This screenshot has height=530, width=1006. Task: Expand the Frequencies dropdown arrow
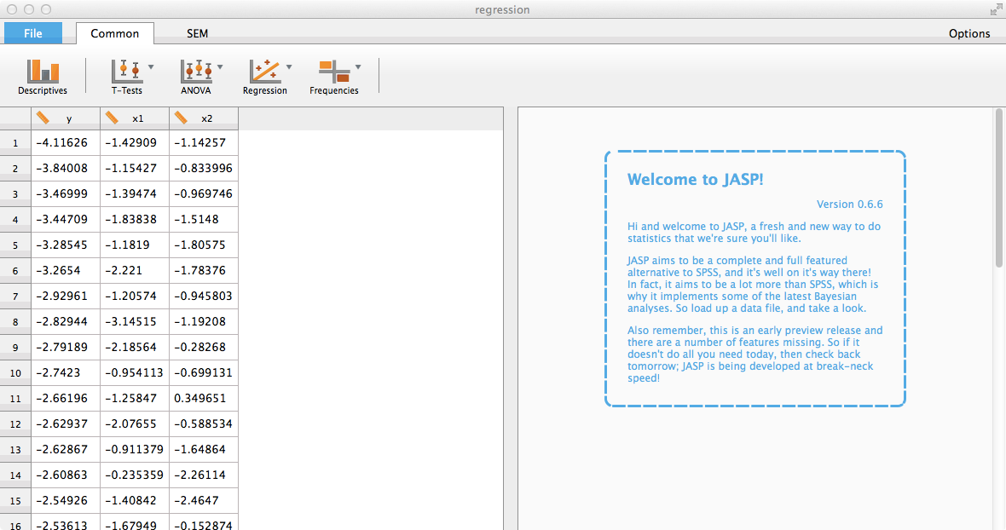pyautogui.click(x=358, y=66)
